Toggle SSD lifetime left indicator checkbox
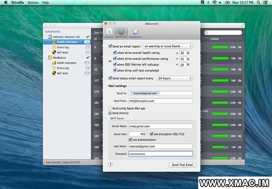The width and height of the screenshot is (272, 189). (115, 64)
